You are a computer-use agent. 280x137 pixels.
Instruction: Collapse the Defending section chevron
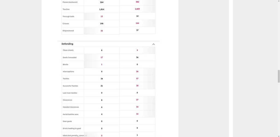pyautogui.click(x=153, y=44)
